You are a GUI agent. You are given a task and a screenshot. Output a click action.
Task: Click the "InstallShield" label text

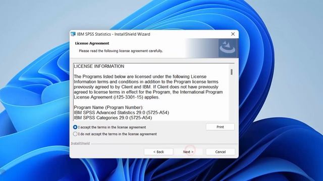coord(80,143)
